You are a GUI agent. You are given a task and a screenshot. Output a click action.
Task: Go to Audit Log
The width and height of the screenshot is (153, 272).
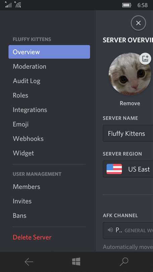(27, 81)
